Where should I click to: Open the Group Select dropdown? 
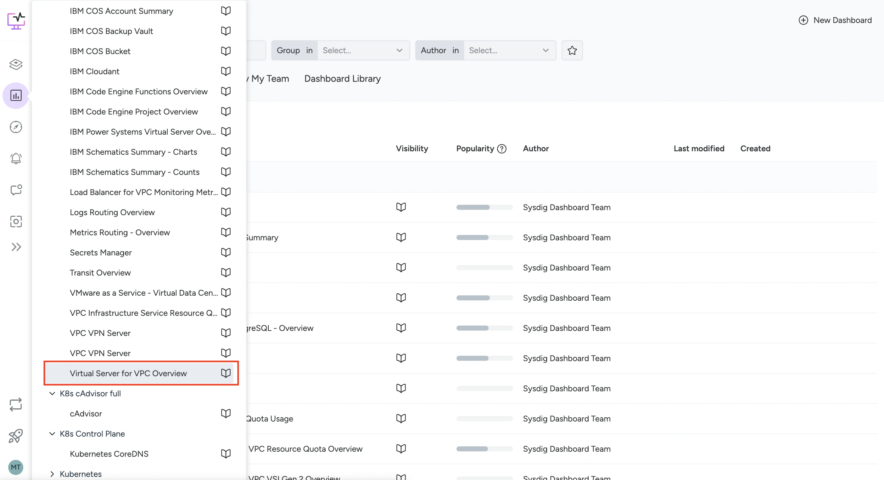(x=363, y=50)
